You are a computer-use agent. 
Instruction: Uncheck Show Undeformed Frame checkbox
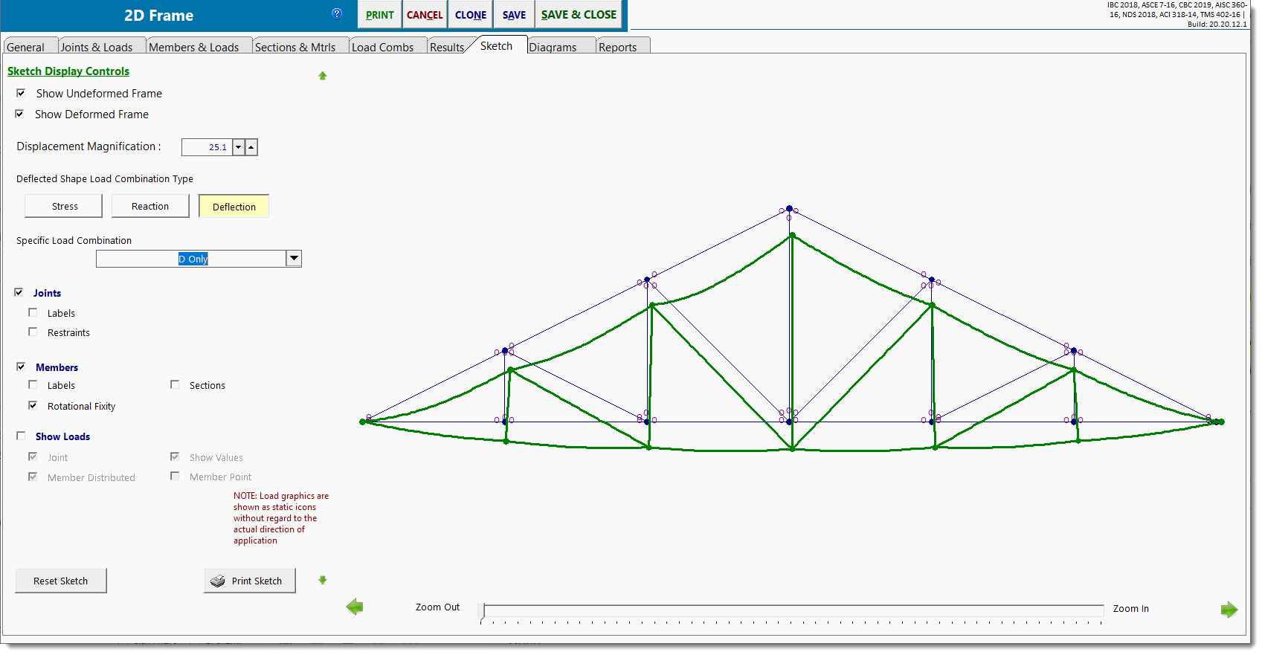(x=21, y=94)
